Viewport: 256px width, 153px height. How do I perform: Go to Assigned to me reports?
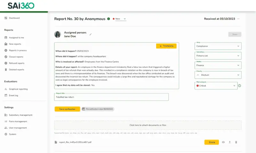pos(16,37)
